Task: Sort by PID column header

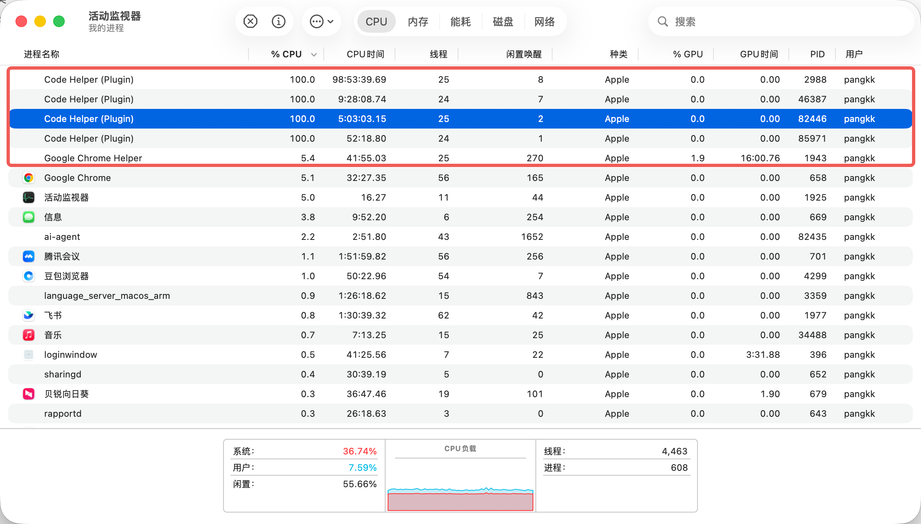Action: pos(817,54)
